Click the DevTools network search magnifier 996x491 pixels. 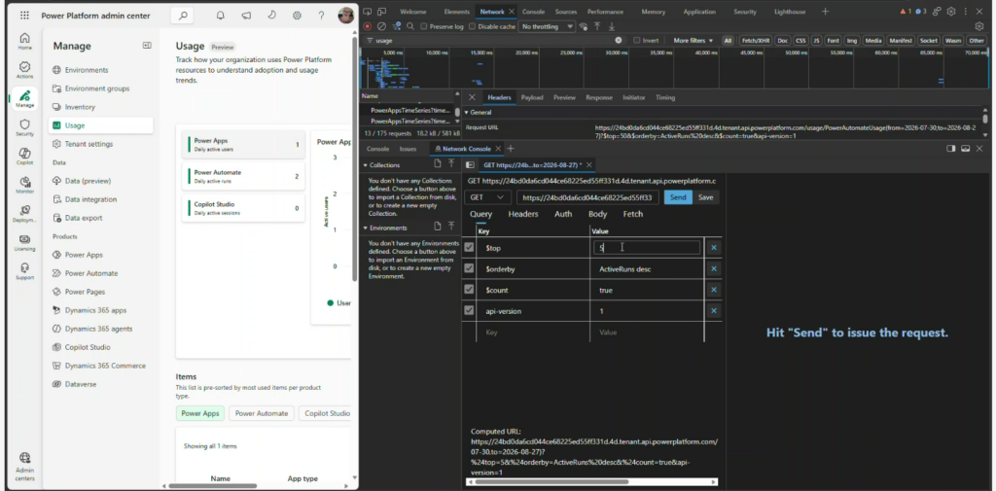(x=410, y=26)
